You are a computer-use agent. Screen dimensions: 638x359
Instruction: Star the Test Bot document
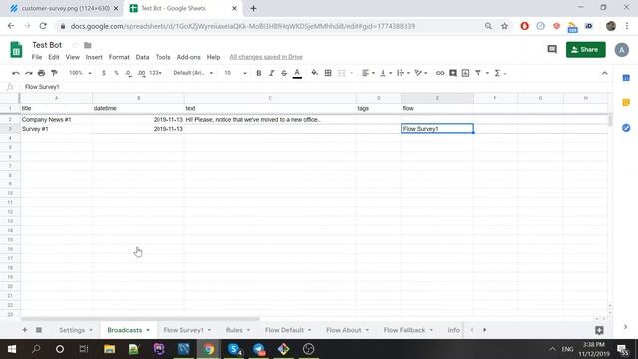[x=75, y=45]
